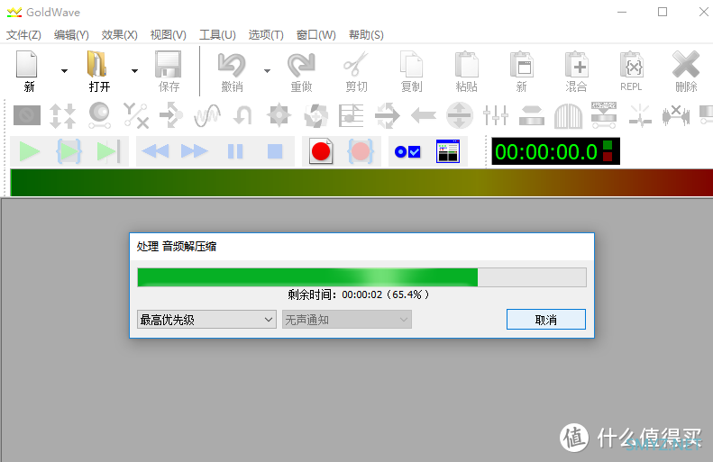This screenshot has width=713, height=462.
Task: Expand the Open (打开) dropdown arrow
Action: point(134,71)
